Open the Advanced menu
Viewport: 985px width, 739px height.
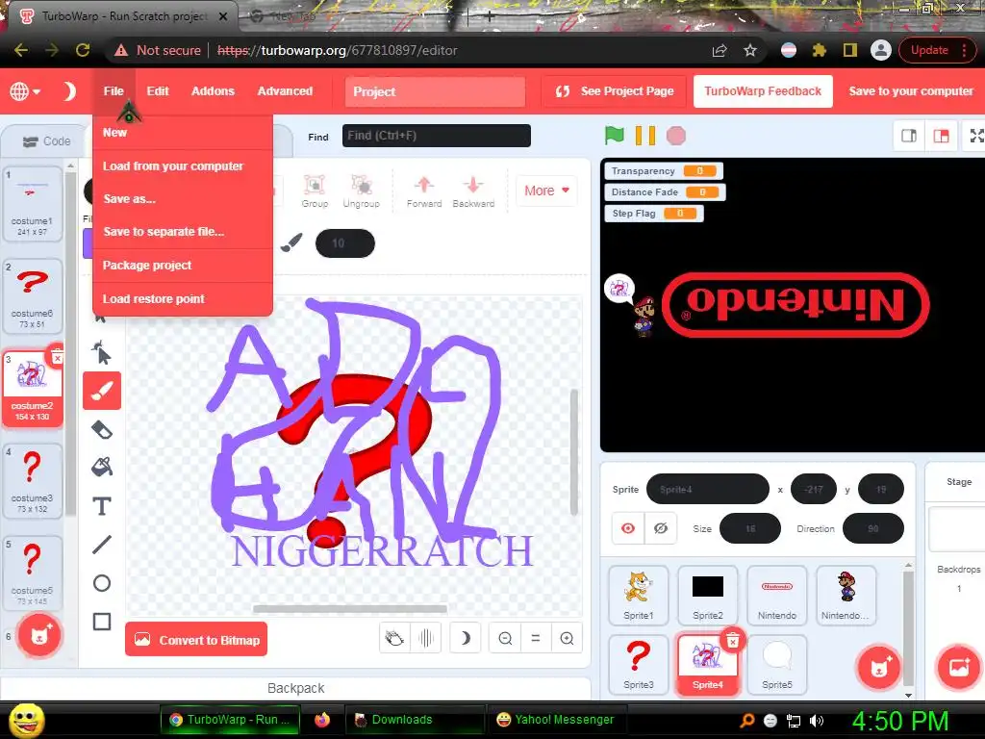(x=285, y=91)
